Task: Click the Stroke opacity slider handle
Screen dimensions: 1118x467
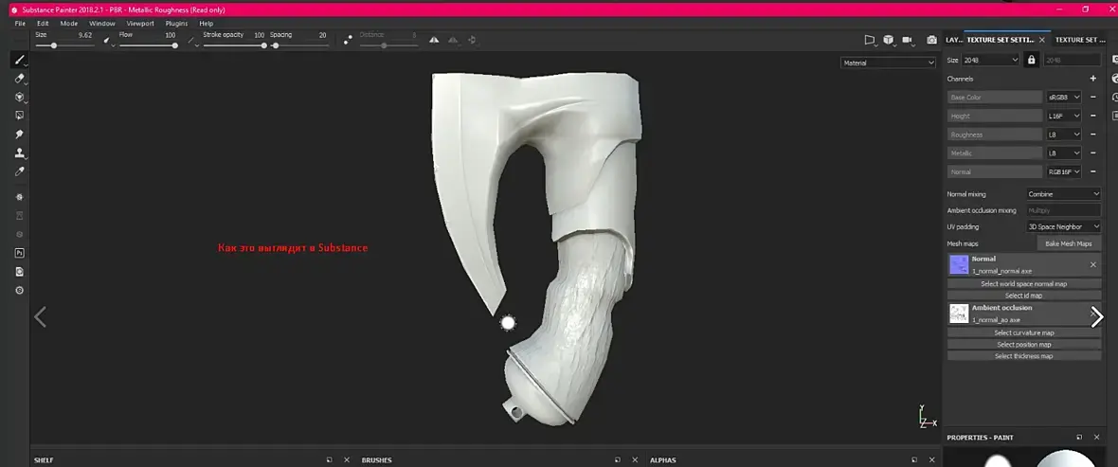Action: click(263, 45)
